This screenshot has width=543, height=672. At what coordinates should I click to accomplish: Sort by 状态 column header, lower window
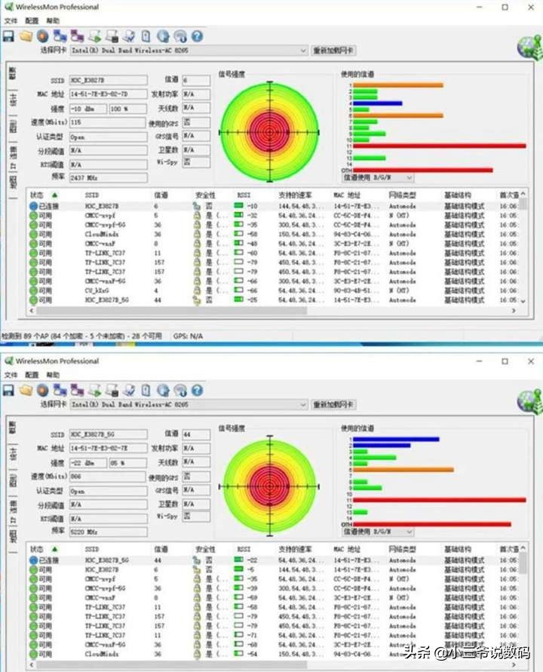[x=36, y=549]
